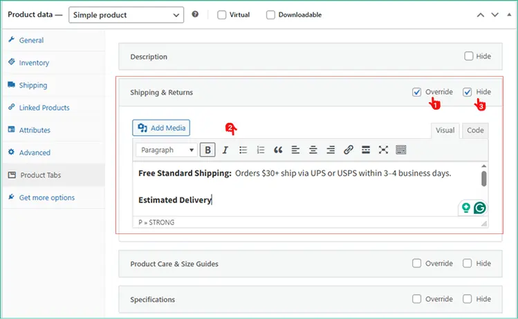Screen dimensions: 518x319
Task: Open the Grammarly icon in editor
Action: point(480,208)
